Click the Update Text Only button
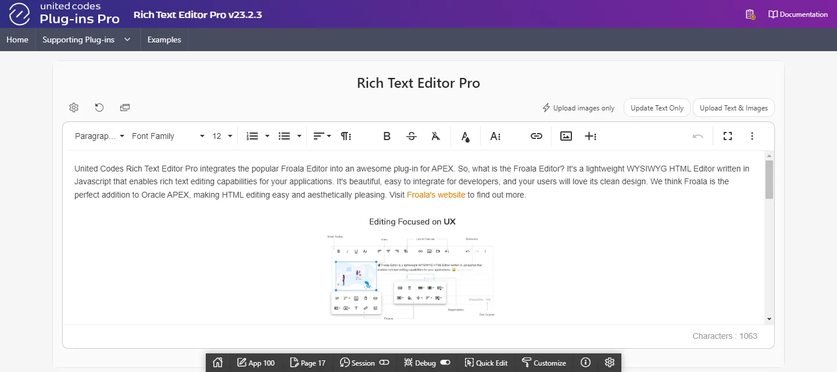The height and width of the screenshot is (372, 837). point(657,108)
